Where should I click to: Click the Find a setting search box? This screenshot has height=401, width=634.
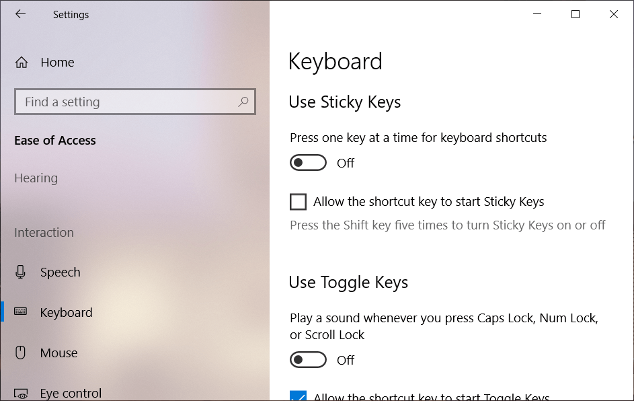pyautogui.click(x=128, y=102)
